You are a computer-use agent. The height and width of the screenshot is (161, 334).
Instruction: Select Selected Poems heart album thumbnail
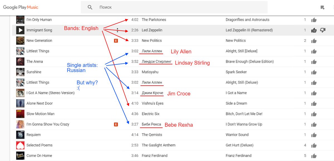pyautogui.click(x=20, y=145)
